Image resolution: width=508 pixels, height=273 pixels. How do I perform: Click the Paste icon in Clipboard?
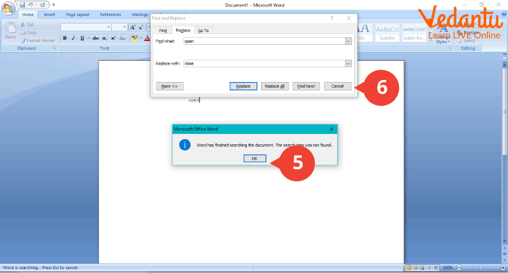10,31
